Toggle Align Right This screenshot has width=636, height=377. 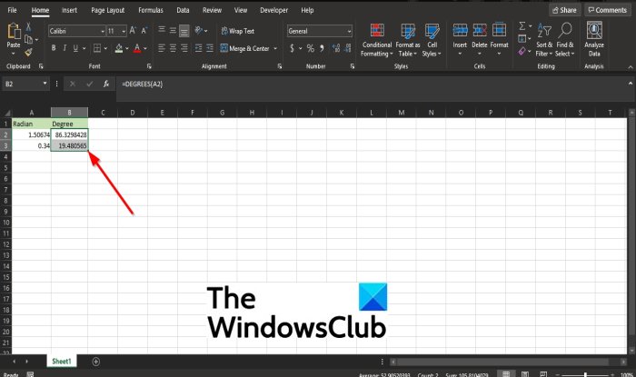[184, 48]
